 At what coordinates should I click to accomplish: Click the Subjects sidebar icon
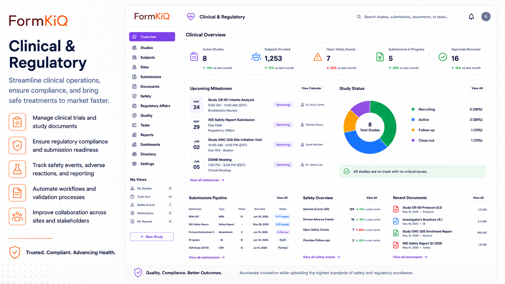134,57
